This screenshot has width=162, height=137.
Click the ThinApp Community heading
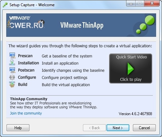coord(29,99)
